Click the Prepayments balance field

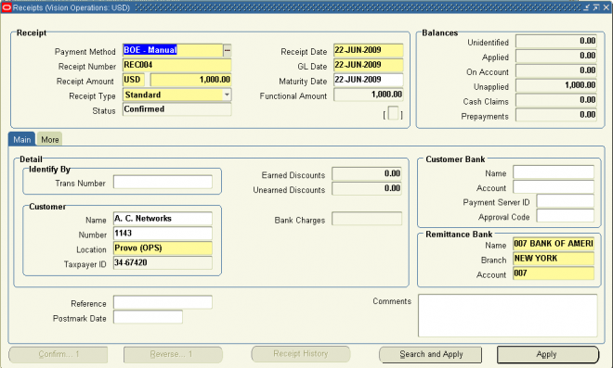coord(556,115)
